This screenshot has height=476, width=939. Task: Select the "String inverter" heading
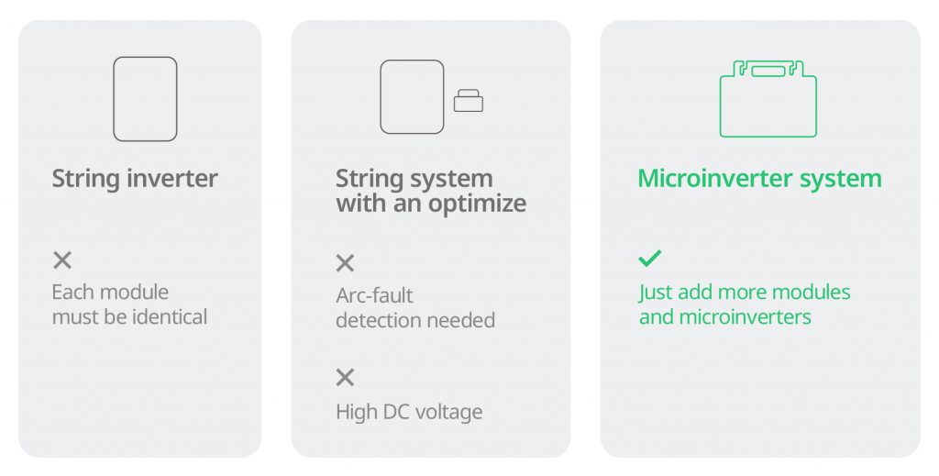pyautogui.click(x=135, y=178)
